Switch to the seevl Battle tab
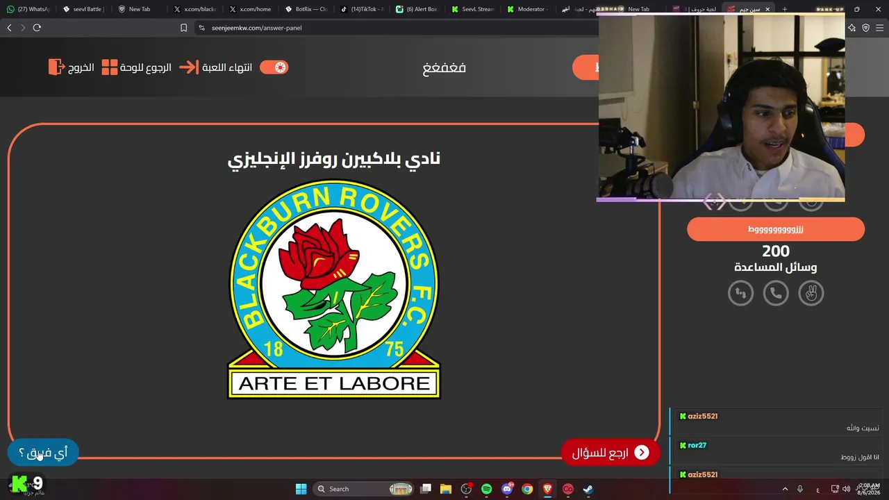Image resolution: width=889 pixels, height=500 pixels. click(83, 9)
